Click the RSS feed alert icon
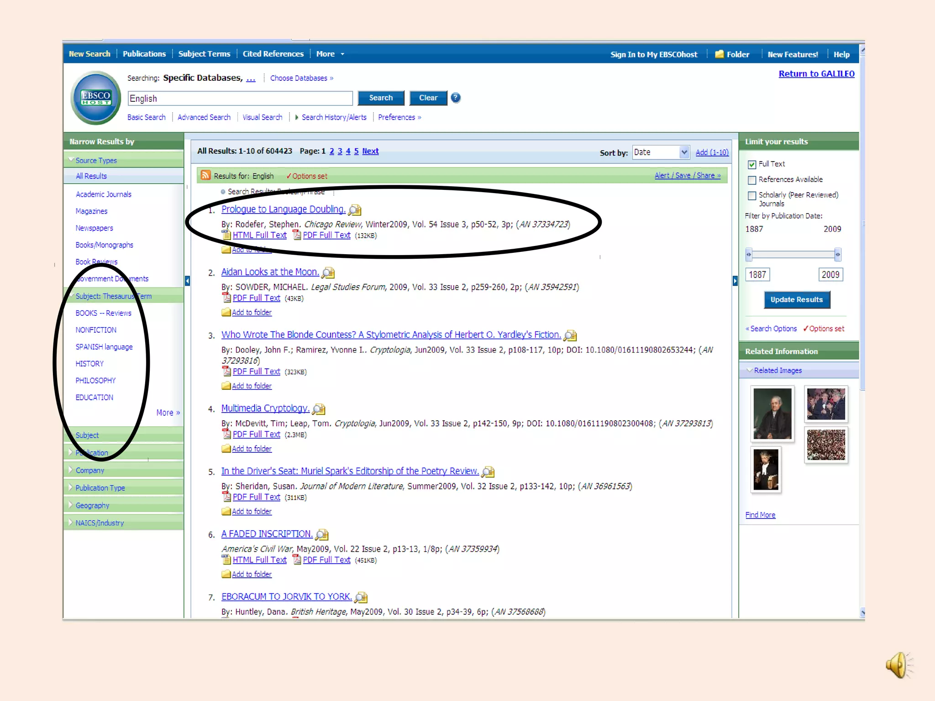The image size is (935, 701). (206, 176)
